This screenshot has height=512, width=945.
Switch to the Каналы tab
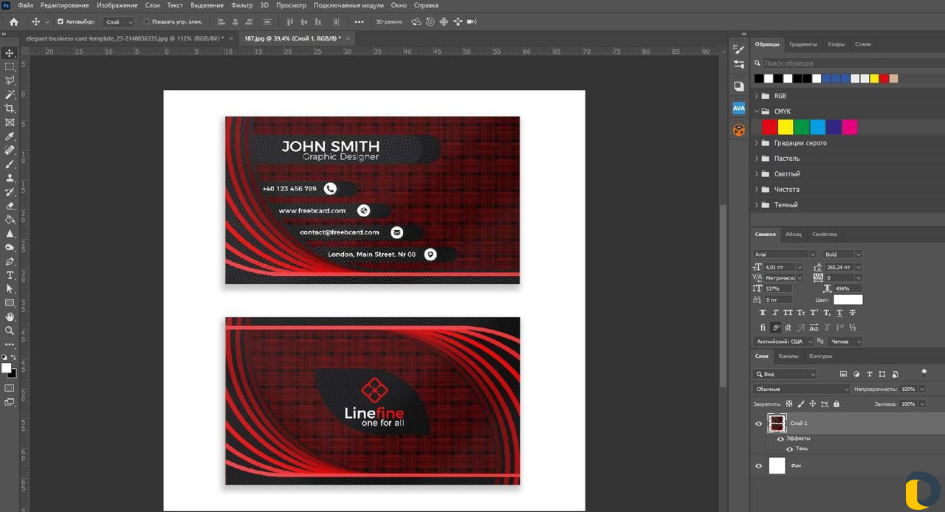pyautogui.click(x=788, y=356)
